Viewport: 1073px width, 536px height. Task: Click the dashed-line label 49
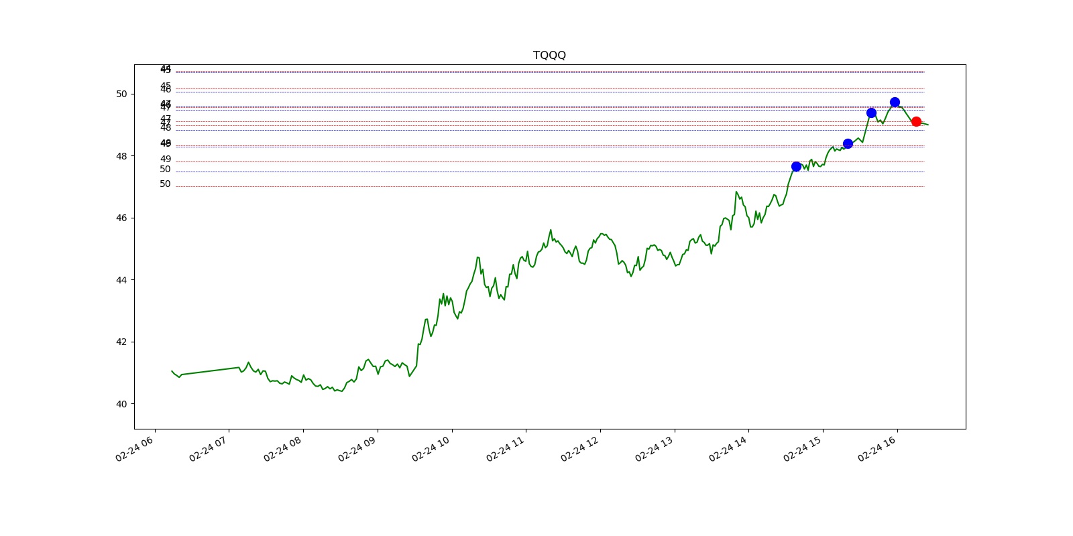(x=166, y=159)
